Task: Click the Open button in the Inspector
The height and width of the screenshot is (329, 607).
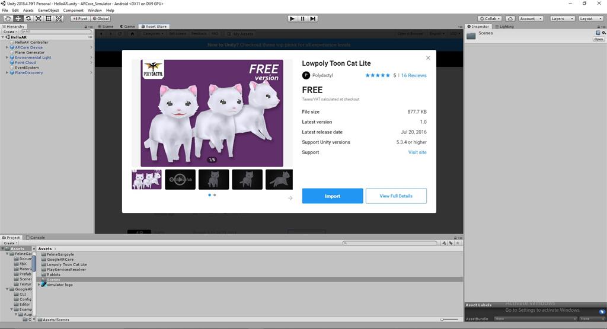Action: [x=599, y=39]
